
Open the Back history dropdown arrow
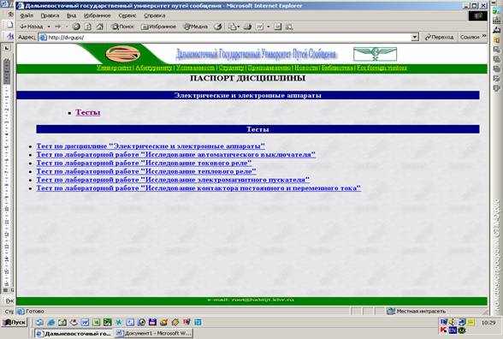(49, 27)
